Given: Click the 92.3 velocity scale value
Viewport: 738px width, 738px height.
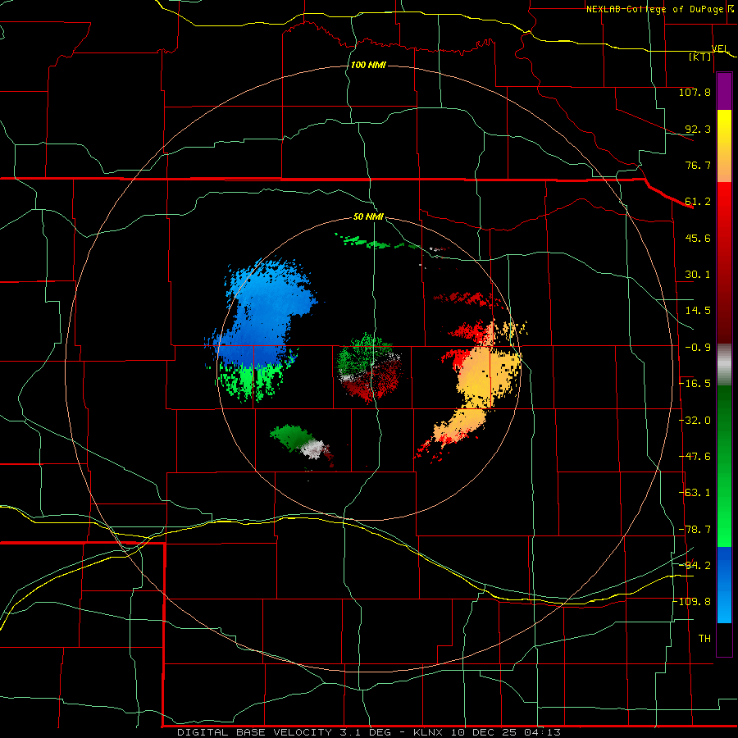Looking at the screenshot, I should click(698, 129).
